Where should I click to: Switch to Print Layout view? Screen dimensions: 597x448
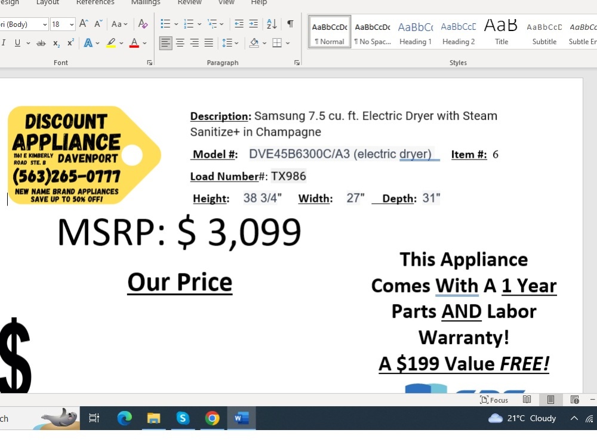click(x=550, y=400)
